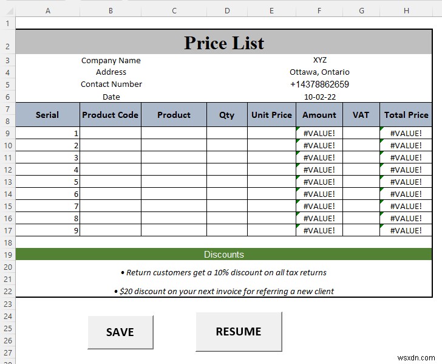The image size is (442, 364).
Task: Click the +14378862659 phone cell
Action: [x=319, y=84]
